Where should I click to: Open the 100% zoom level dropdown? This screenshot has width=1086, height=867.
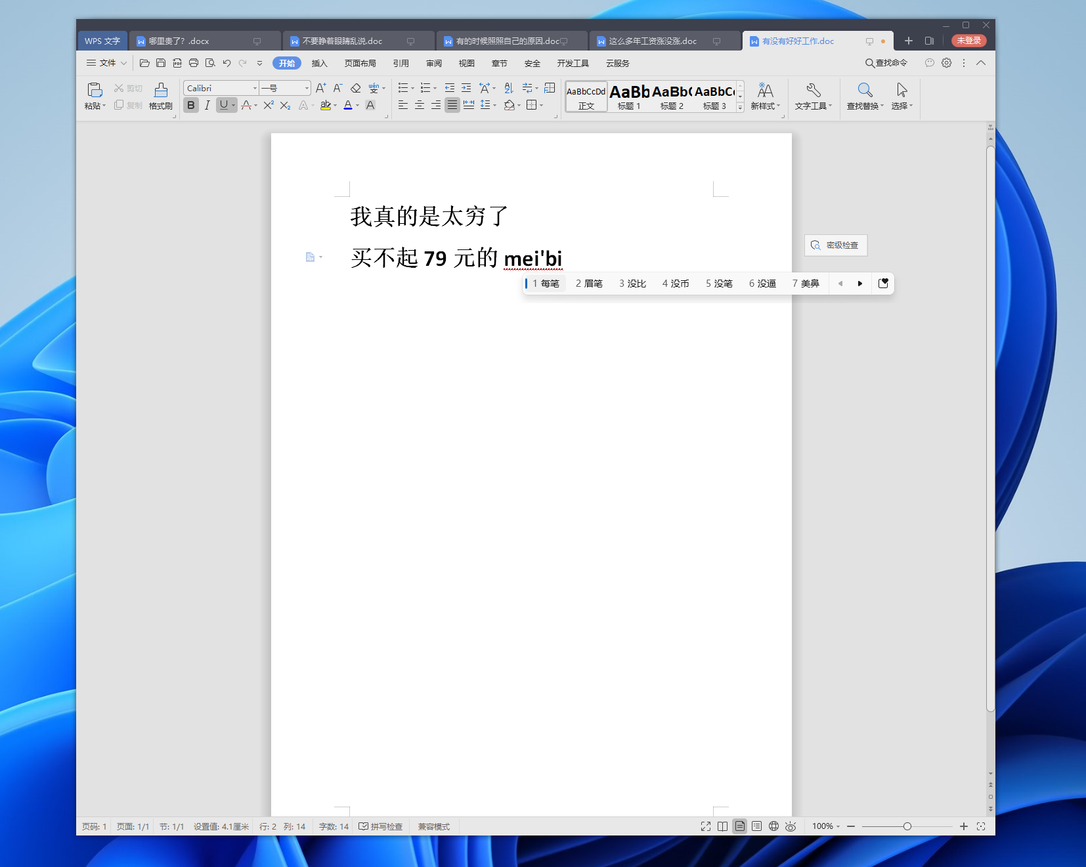pos(826,826)
